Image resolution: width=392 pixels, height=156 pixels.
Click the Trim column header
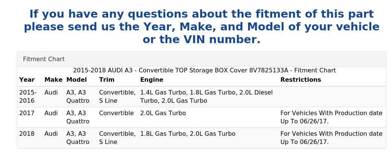click(107, 80)
